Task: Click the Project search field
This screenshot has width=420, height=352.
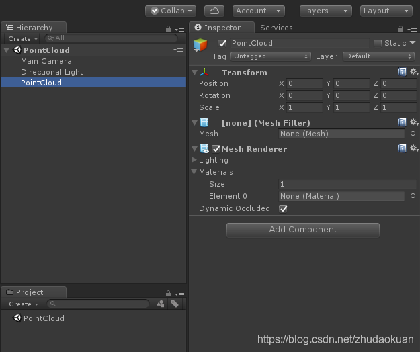Action: pos(98,304)
